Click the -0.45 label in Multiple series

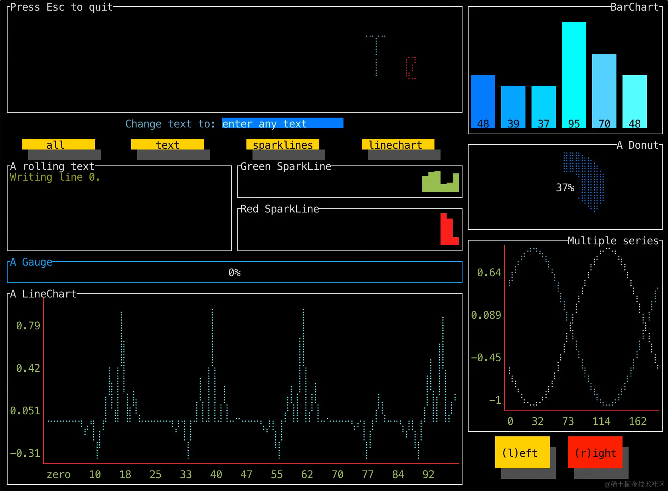point(486,357)
